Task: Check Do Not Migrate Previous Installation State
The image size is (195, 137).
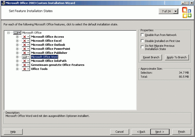Action: click(x=142, y=47)
